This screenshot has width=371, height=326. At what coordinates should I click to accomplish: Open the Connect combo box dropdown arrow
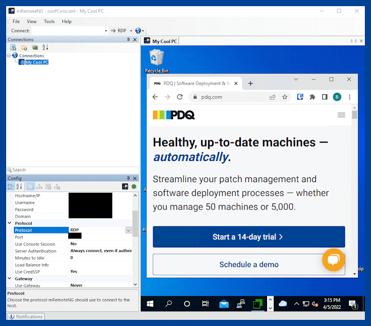(106, 31)
